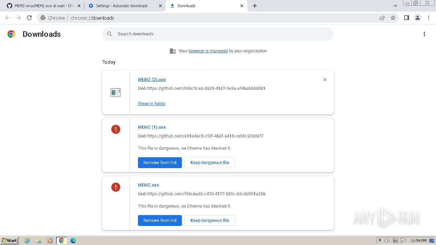The height and width of the screenshot is (245, 436).
Task: Open the Chrome menu three dots in toolbar
Action: pyautogui.click(x=429, y=18)
